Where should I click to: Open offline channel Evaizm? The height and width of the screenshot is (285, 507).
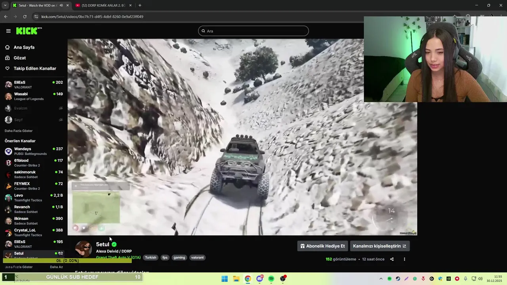coord(34,108)
